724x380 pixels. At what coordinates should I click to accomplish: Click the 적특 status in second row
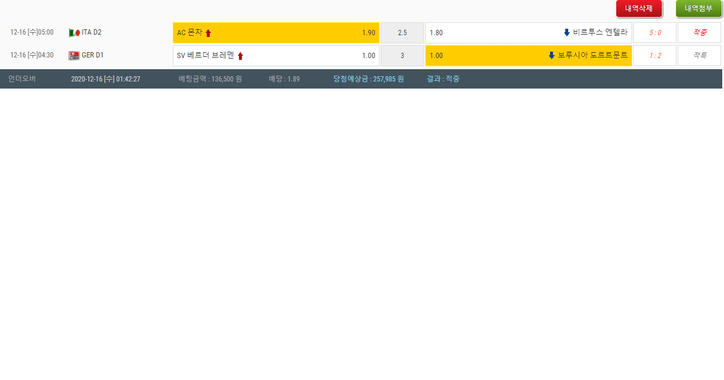(699, 56)
